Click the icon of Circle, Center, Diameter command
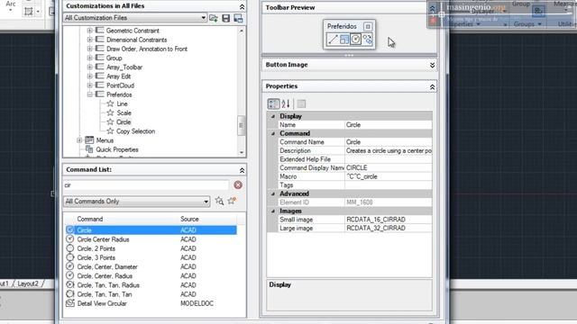 pyautogui.click(x=70, y=266)
